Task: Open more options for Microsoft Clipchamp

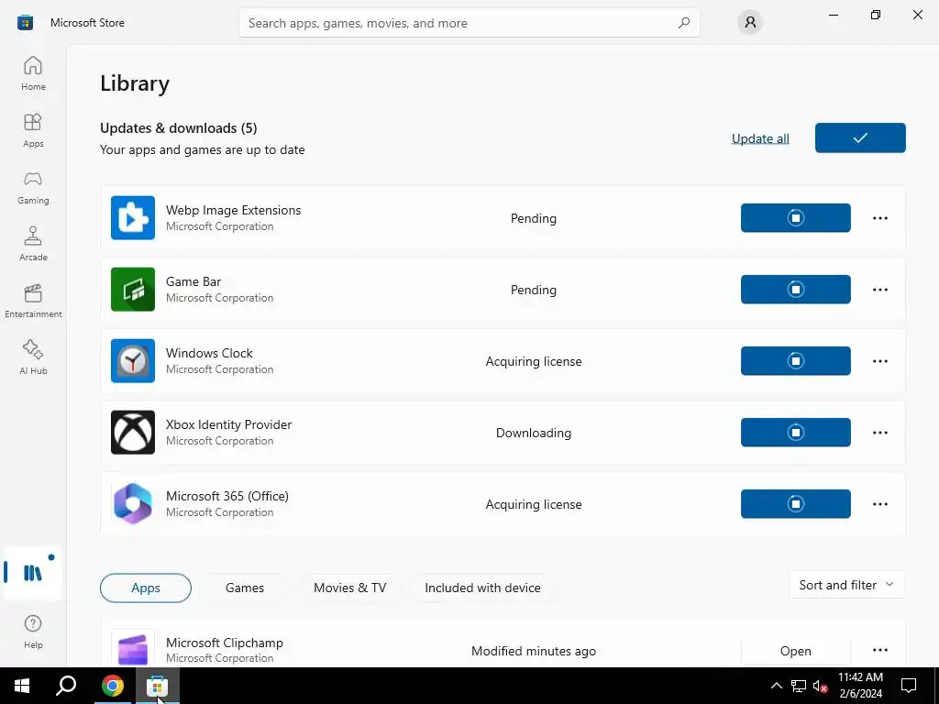Action: [x=879, y=650]
